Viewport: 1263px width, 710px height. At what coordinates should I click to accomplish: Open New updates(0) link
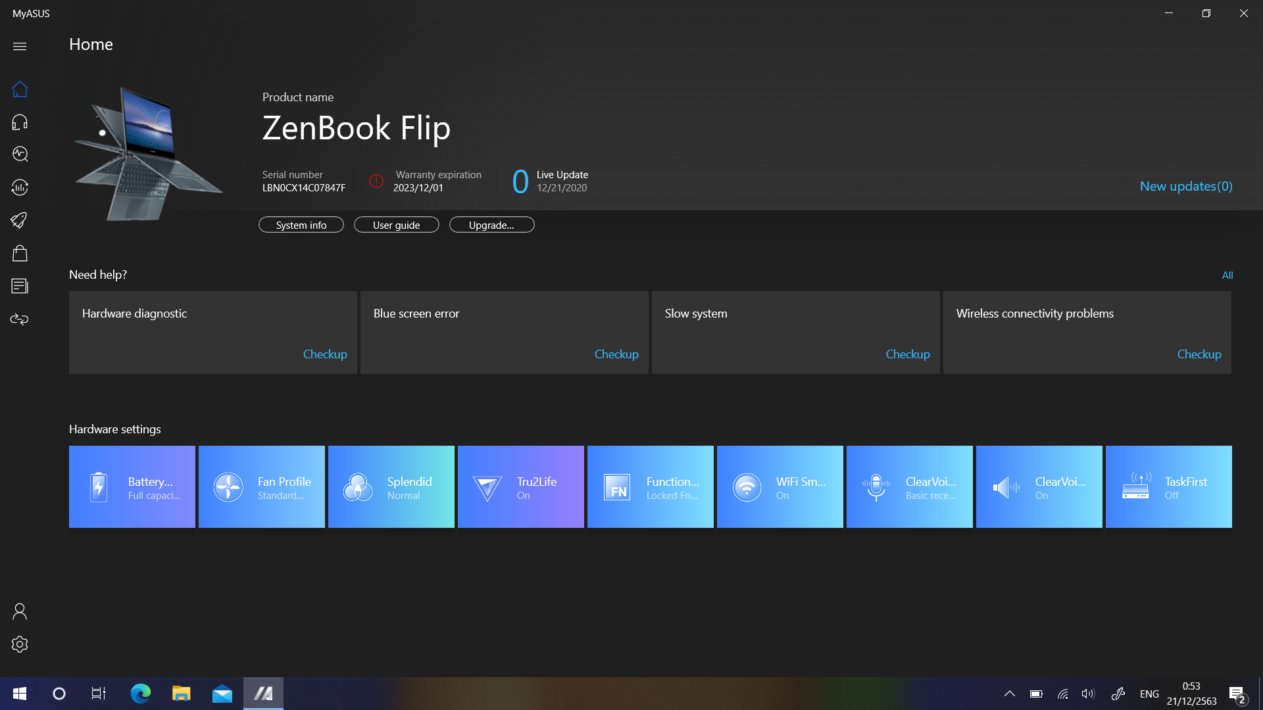click(1186, 186)
